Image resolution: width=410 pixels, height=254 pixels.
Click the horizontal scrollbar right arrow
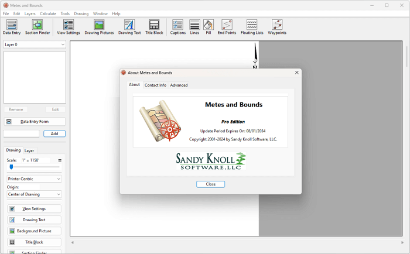[402, 242]
